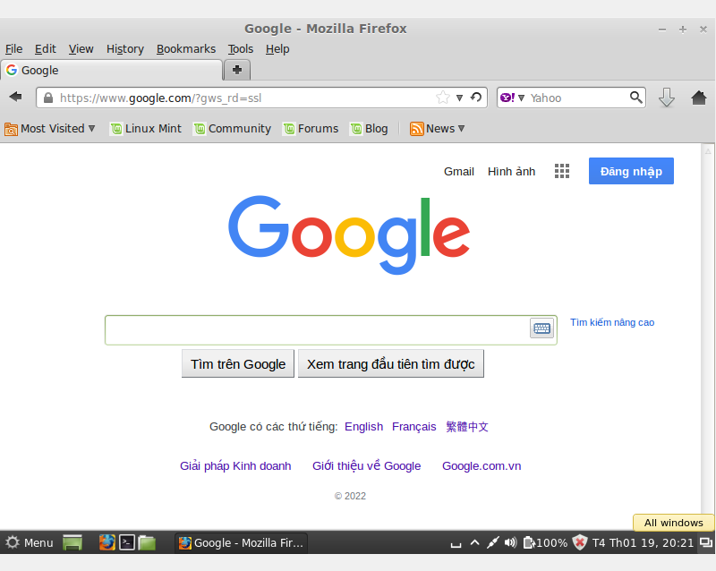Image resolution: width=716 pixels, height=571 pixels.
Task: Open the on-screen keyboard icon in search box
Action: [x=541, y=328]
